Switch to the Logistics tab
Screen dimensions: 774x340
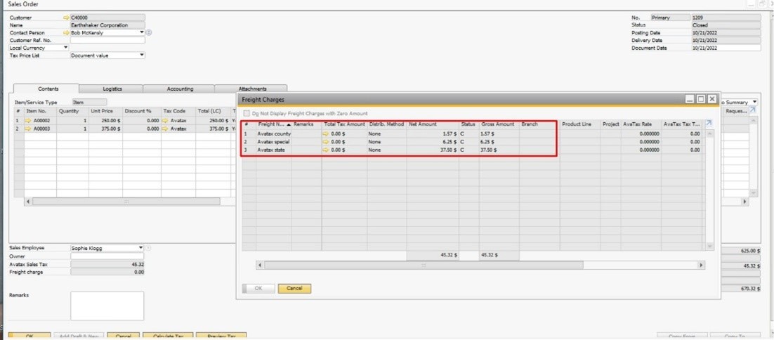(112, 89)
